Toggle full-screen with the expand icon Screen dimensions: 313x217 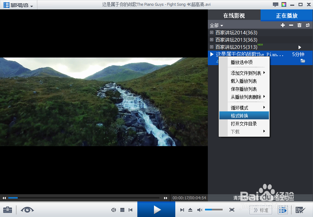coord(231,209)
